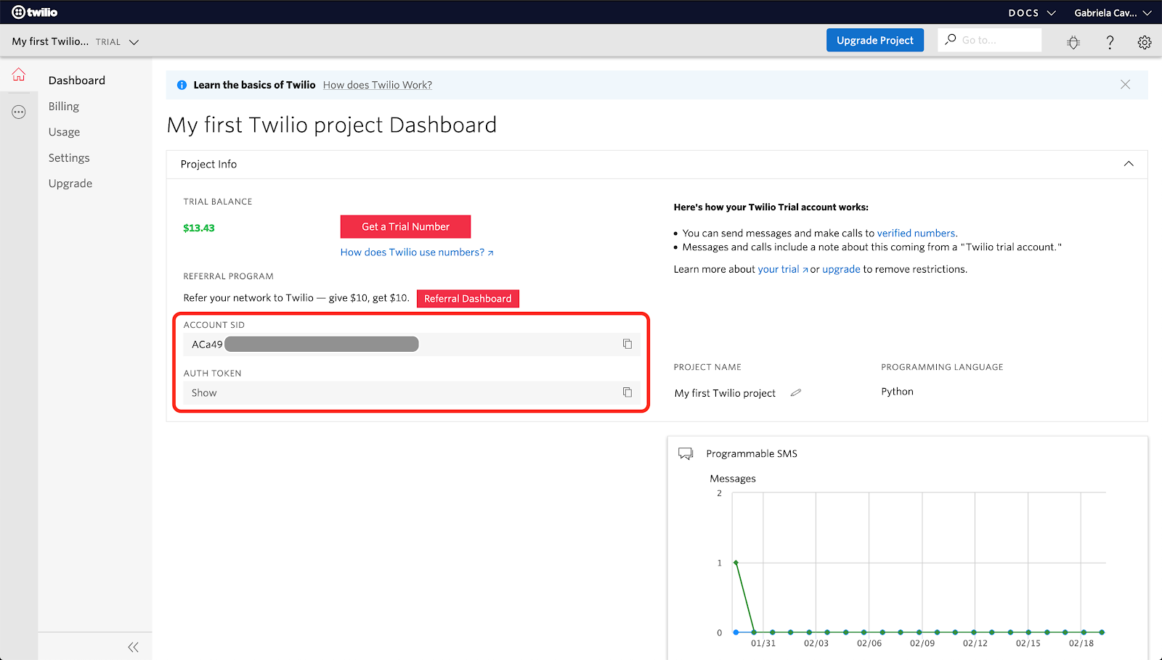Click the chart peak data point at 1
Image resolution: width=1162 pixels, height=660 pixels.
736,563
